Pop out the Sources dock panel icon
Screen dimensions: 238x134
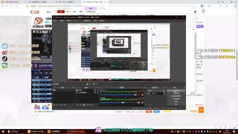(x=98, y=88)
